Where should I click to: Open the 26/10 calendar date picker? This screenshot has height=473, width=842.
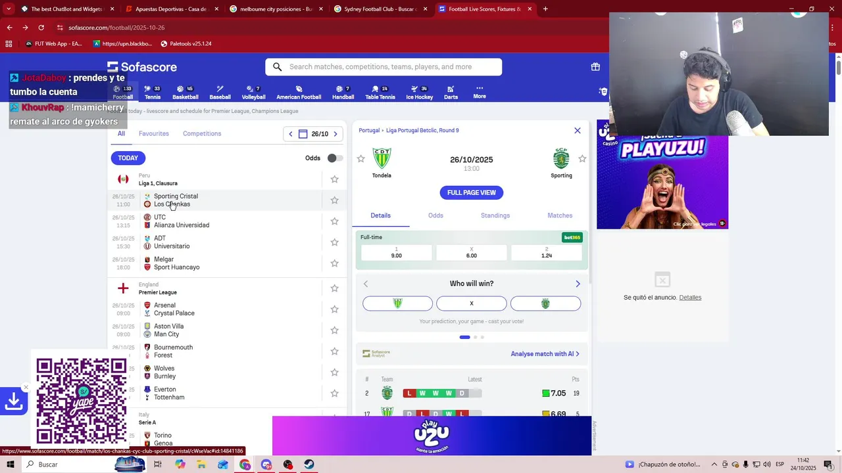click(313, 134)
